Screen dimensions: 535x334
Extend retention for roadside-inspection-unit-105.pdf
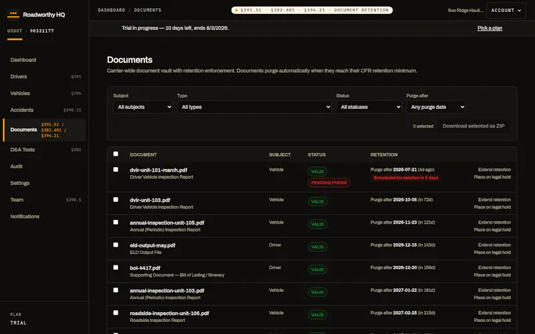(x=494, y=313)
